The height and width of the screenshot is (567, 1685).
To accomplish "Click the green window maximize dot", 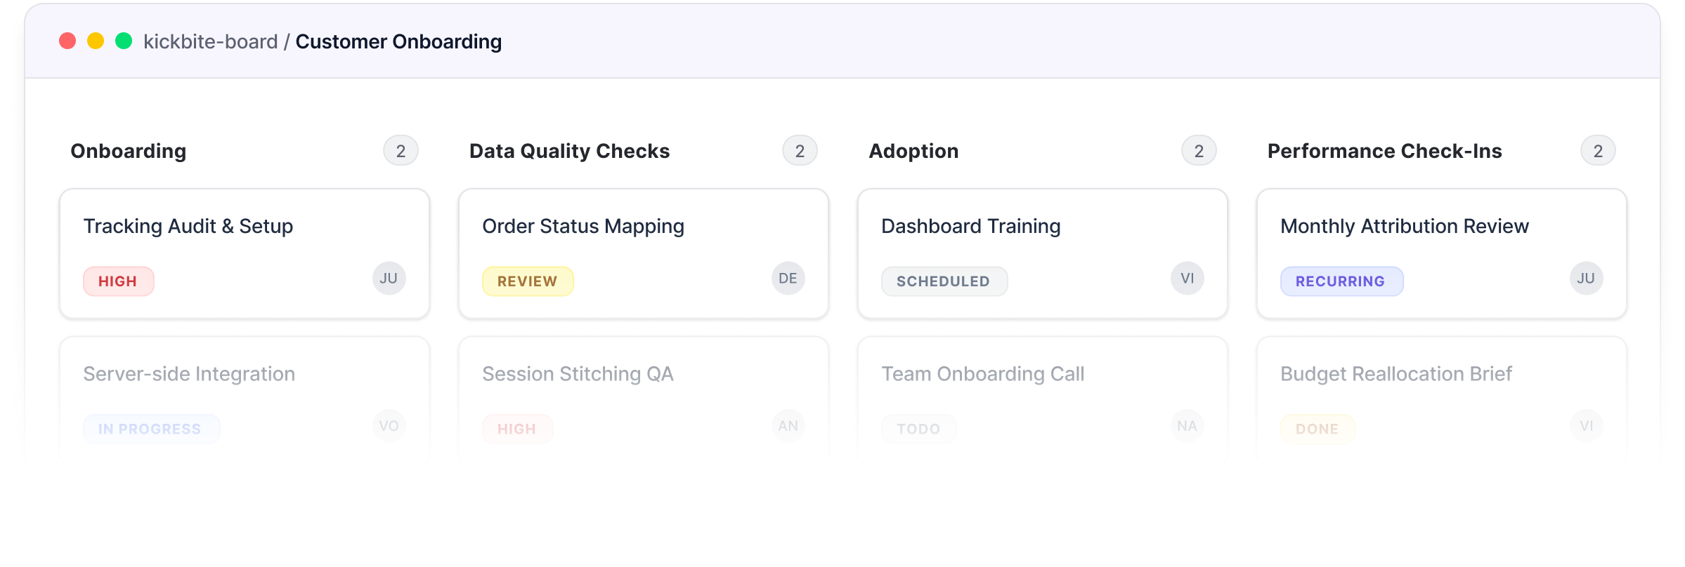I will click(x=124, y=41).
